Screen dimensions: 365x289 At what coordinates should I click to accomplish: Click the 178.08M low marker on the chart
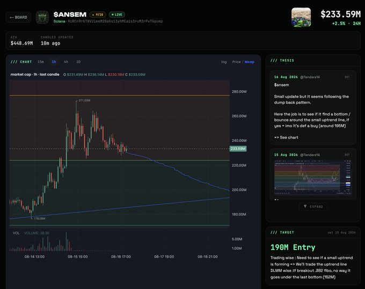(40, 219)
